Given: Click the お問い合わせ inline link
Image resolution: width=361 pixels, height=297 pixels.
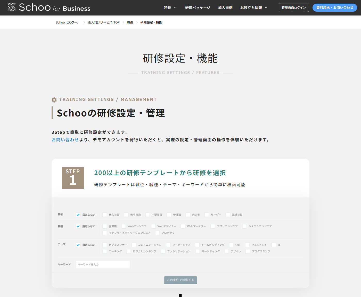Looking at the screenshot, I should coord(65,140).
